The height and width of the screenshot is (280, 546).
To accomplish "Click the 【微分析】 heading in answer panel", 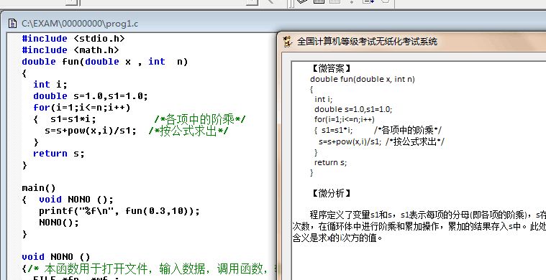I will (x=331, y=193).
